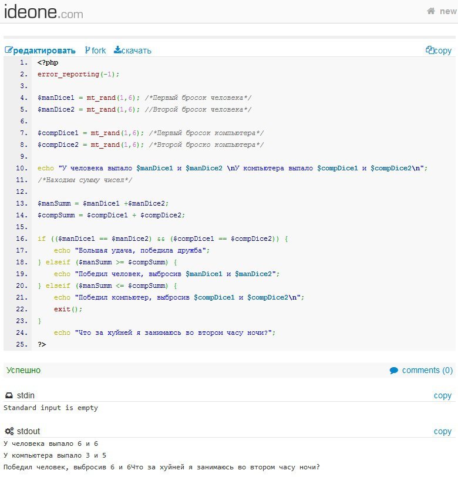Copy the source code

click(x=443, y=51)
